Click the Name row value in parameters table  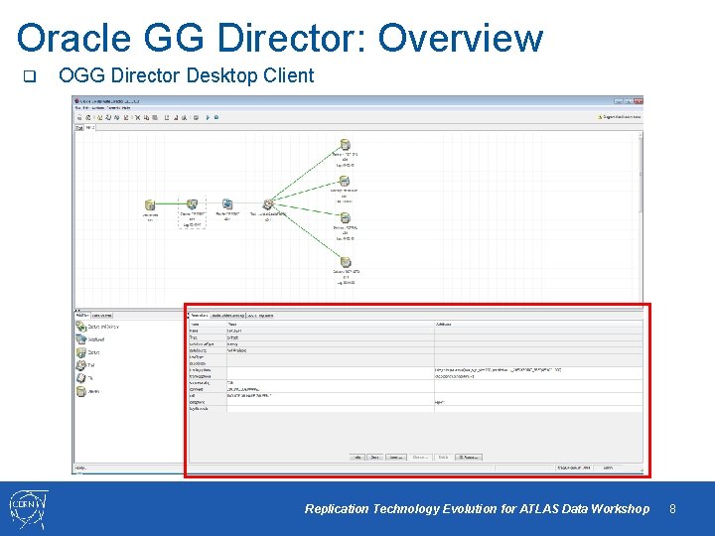click(x=330, y=331)
